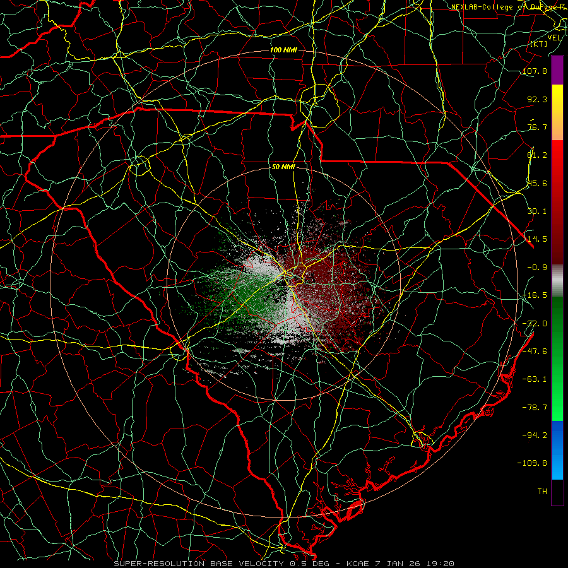The height and width of the screenshot is (568, 568).
Task: Select the 61.2 knot scale value
Action: (537, 155)
